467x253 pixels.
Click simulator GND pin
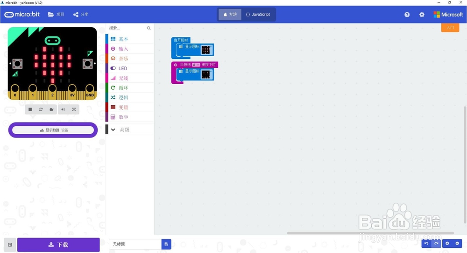tap(90, 92)
